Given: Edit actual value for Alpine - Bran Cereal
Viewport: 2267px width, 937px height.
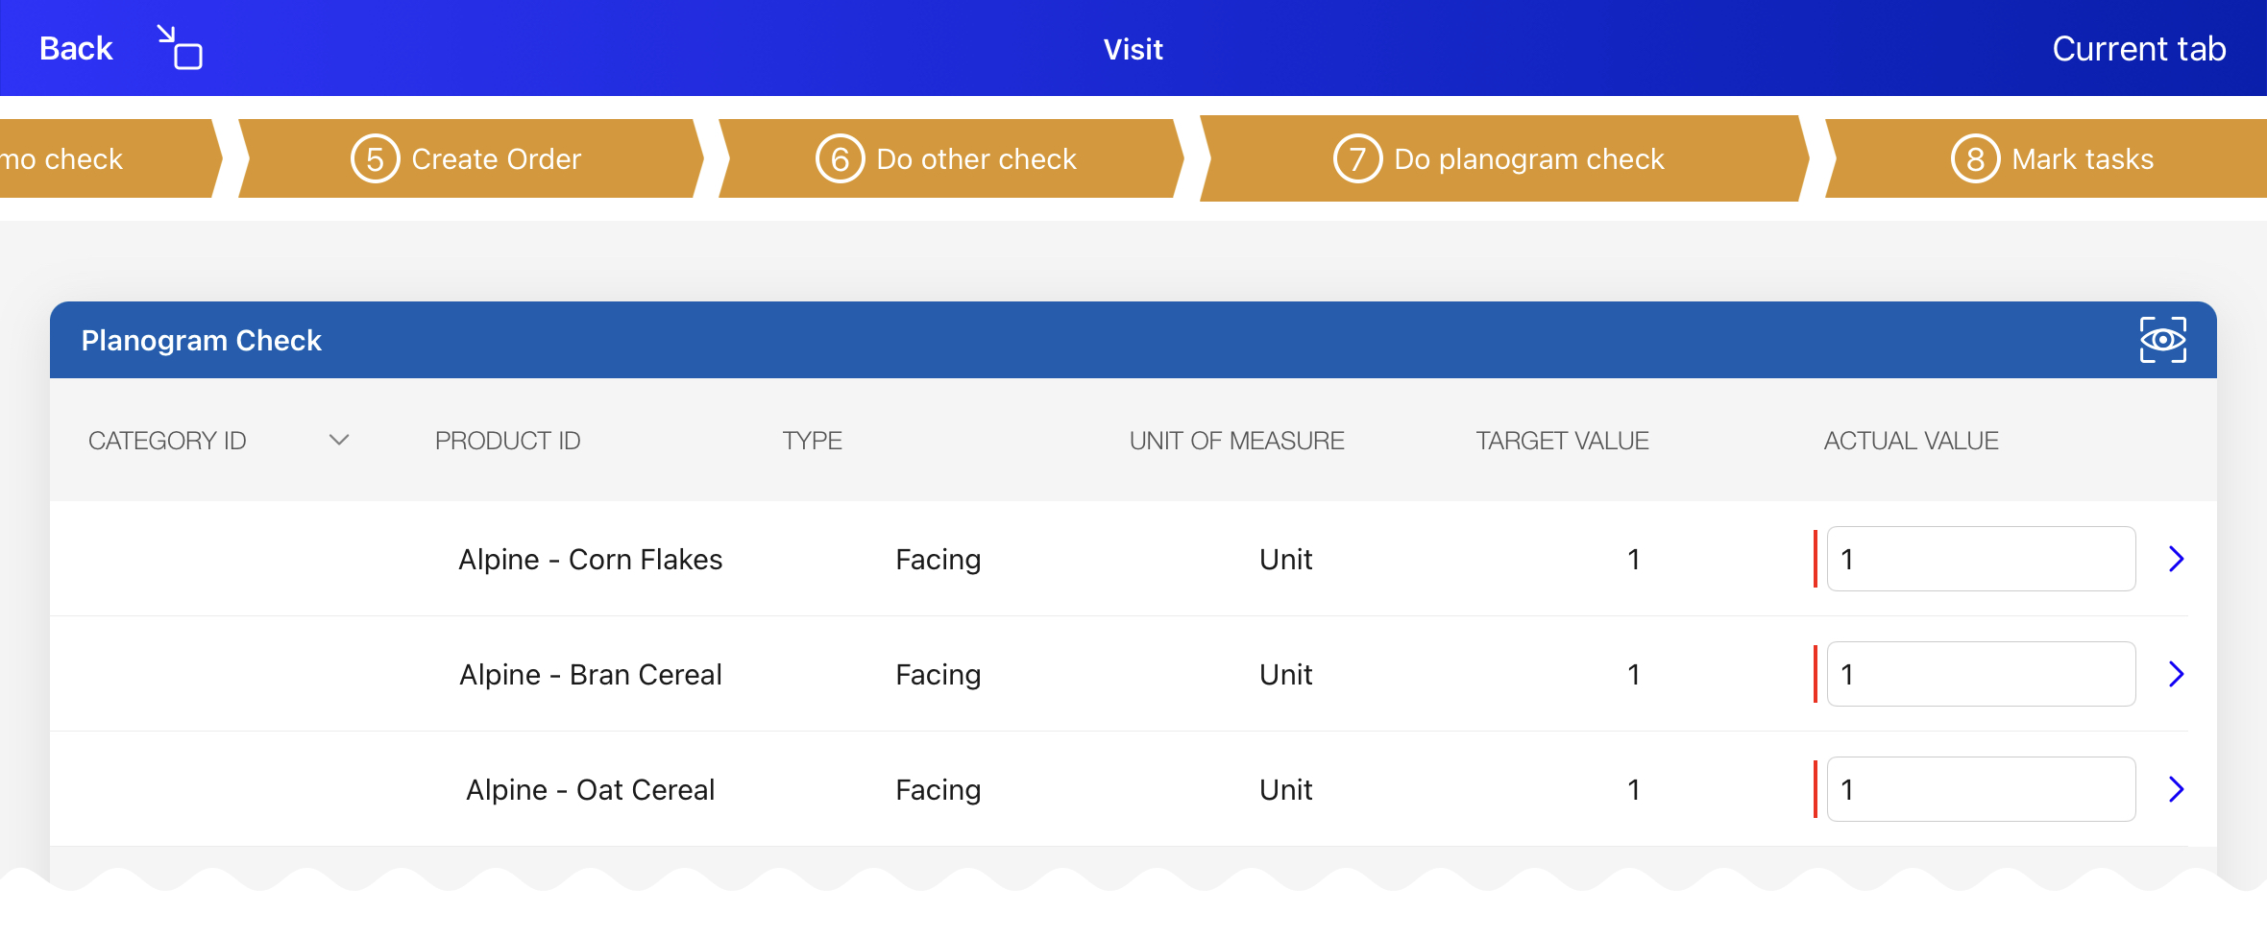Looking at the screenshot, I should point(1981,674).
